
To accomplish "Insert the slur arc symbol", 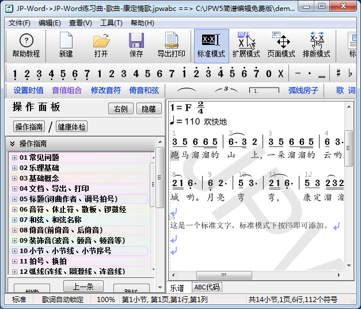I will coord(186,90).
